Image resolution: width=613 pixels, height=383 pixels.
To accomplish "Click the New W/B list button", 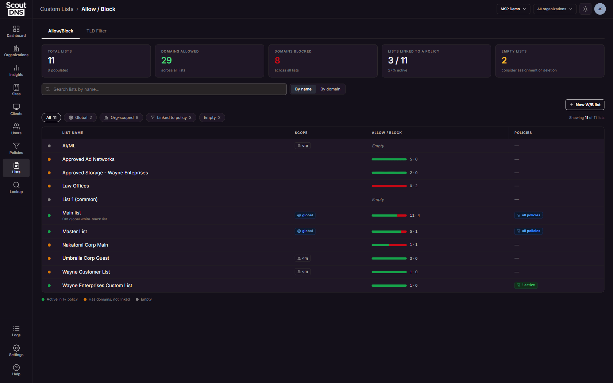I will coord(585,105).
